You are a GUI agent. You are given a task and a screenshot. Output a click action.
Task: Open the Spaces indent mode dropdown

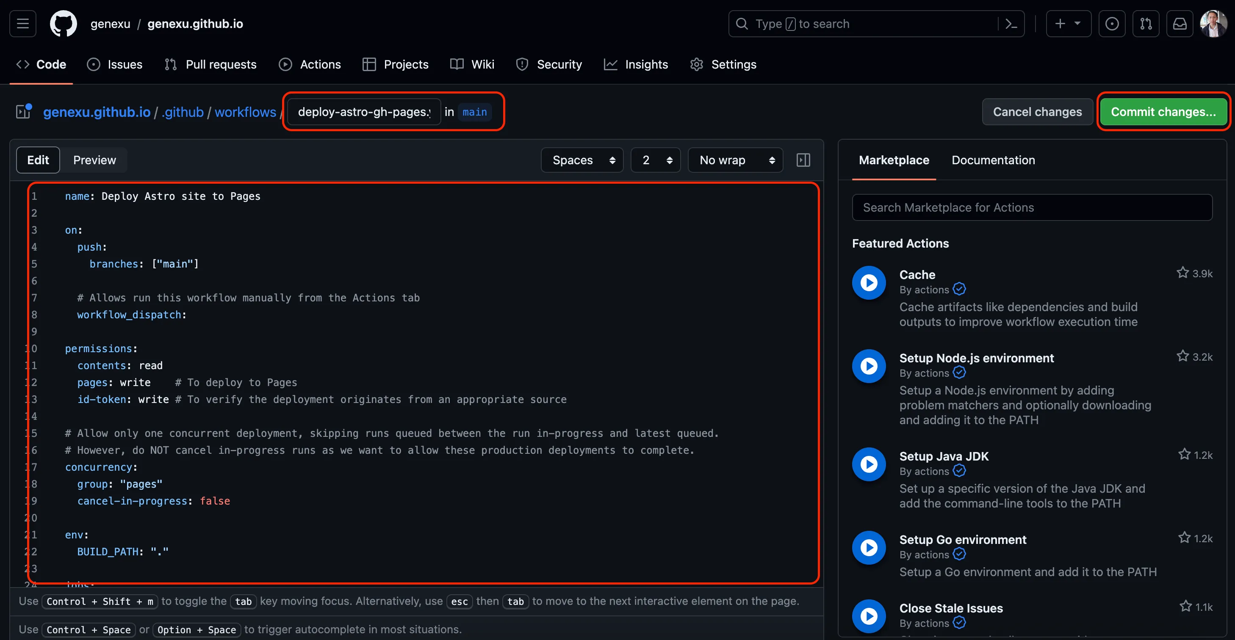pos(582,160)
